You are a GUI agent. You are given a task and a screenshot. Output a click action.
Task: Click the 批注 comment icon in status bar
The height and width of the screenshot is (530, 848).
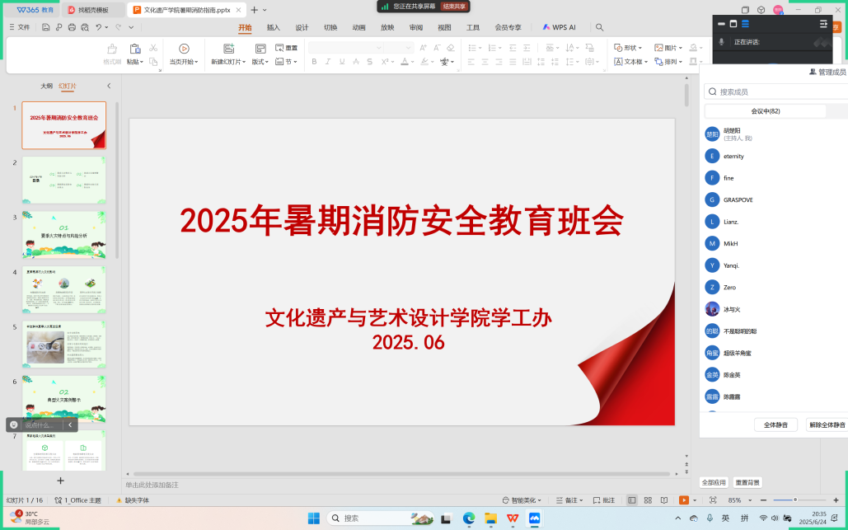coord(603,500)
